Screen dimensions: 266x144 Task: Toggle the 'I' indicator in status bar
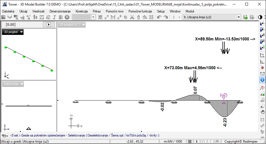[x=197, y=142]
